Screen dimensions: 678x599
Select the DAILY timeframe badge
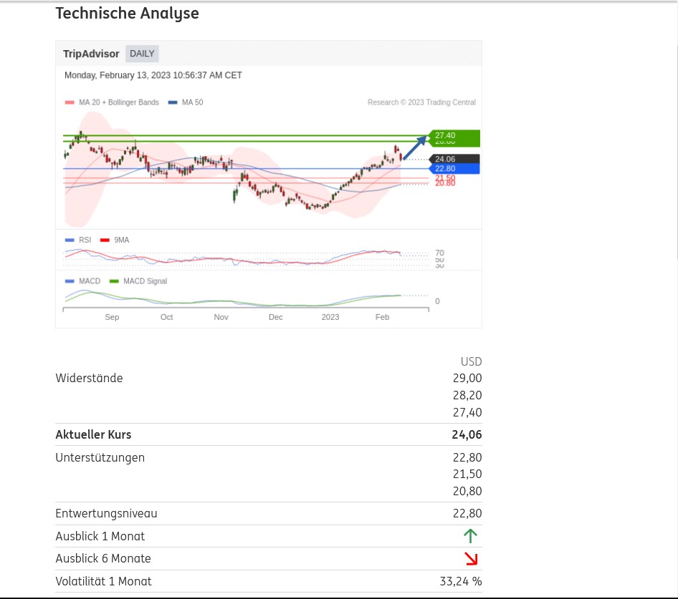pyautogui.click(x=142, y=54)
